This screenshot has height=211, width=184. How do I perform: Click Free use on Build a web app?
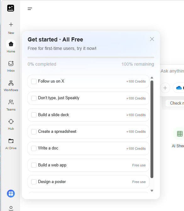point(139,165)
